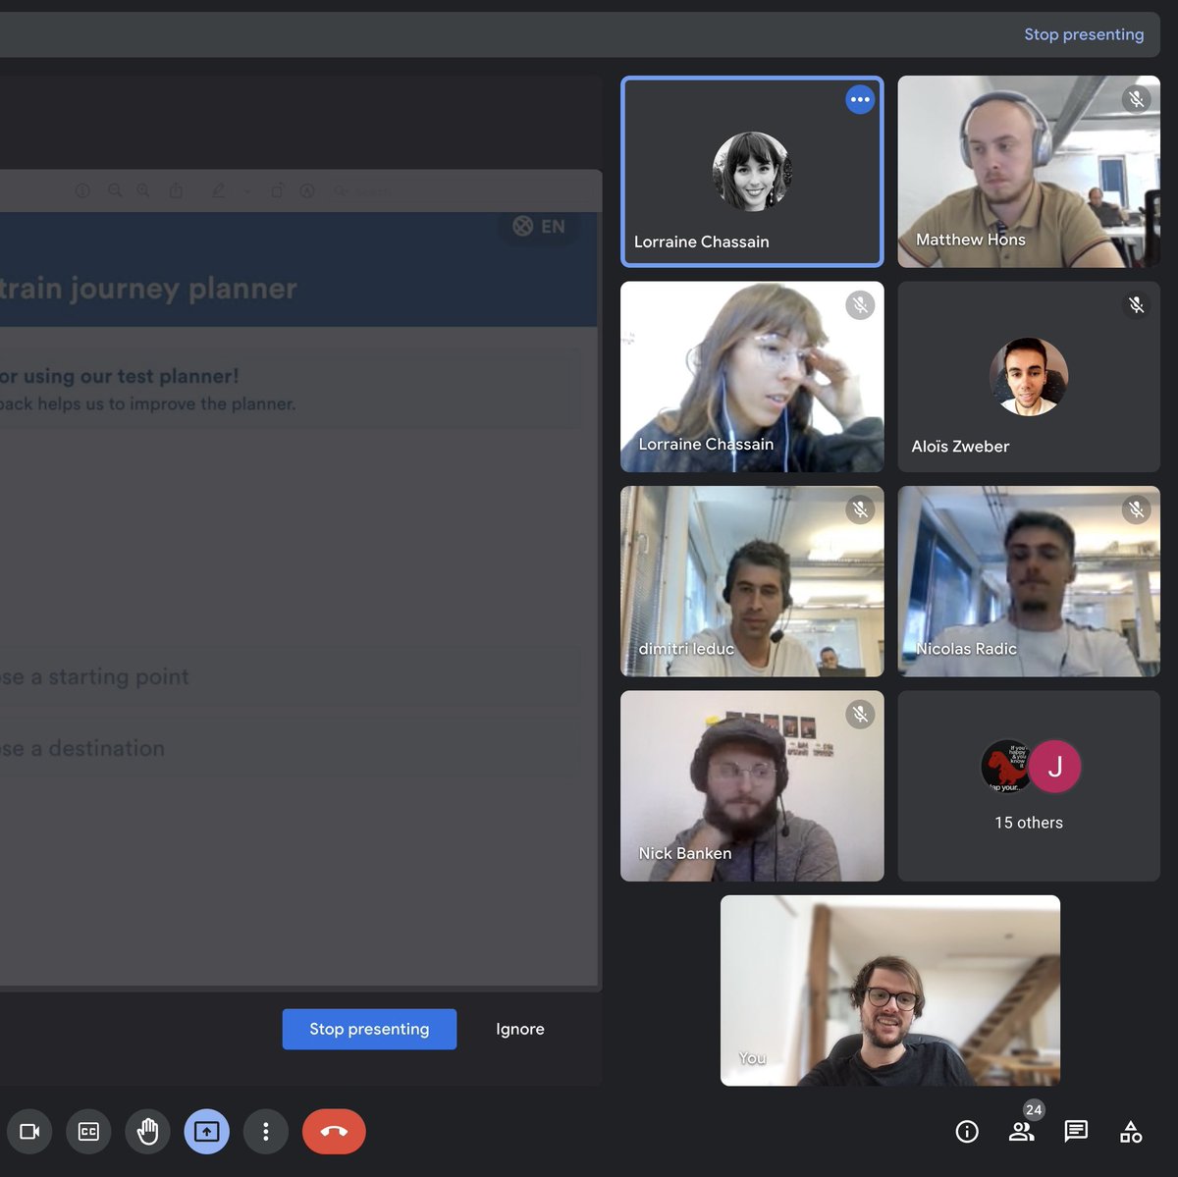Open more options on Lorraine Chassain's tile

[860, 99]
